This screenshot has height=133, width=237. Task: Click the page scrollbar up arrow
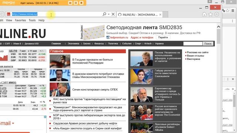point(218,27)
